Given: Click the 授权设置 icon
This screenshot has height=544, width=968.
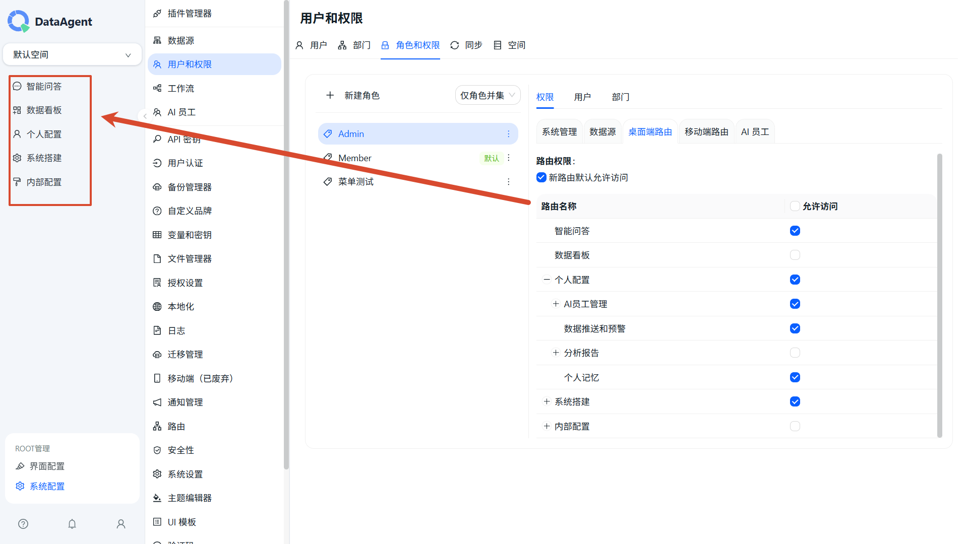Looking at the screenshot, I should (x=157, y=283).
